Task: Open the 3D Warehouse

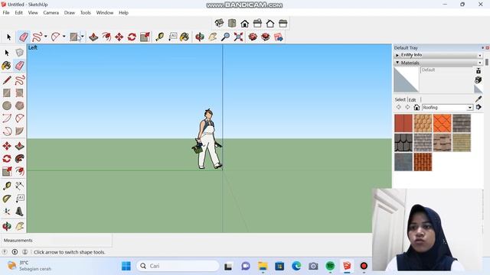Action: click(253, 37)
